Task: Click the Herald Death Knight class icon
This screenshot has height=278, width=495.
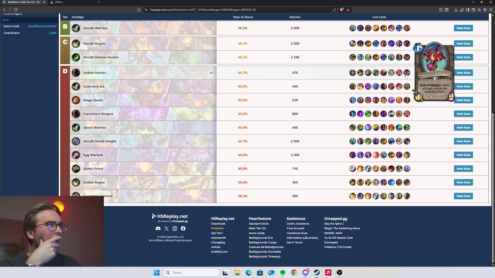Action: click(76, 141)
